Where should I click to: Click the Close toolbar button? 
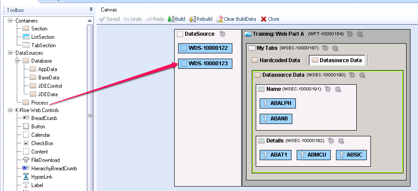coord(270,19)
